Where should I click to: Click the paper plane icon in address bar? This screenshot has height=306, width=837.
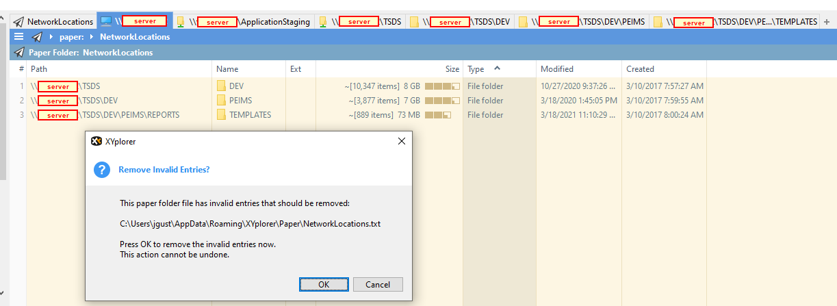[x=37, y=37]
